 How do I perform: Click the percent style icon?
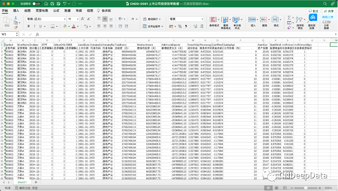point(180,26)
